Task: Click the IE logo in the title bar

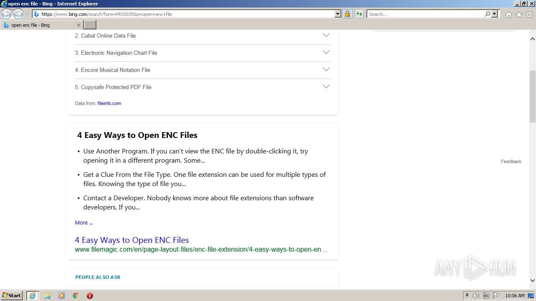Action: pyautogui.click(x=4, y=4)
